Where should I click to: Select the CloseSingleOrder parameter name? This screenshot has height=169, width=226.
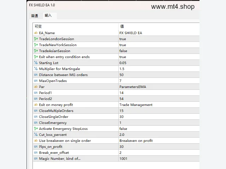[x=54, y=117]
